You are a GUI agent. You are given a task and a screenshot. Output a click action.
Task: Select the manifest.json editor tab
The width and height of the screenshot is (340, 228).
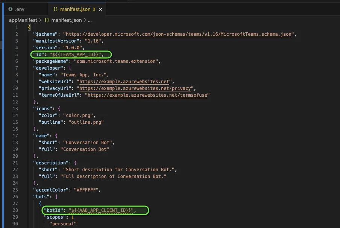click(x=77, y=9)
